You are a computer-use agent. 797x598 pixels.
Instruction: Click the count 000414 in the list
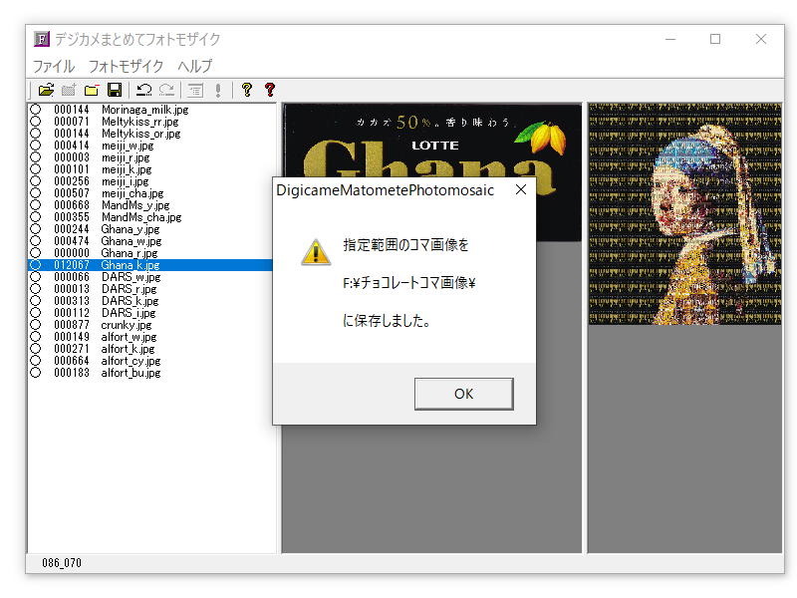72,146
